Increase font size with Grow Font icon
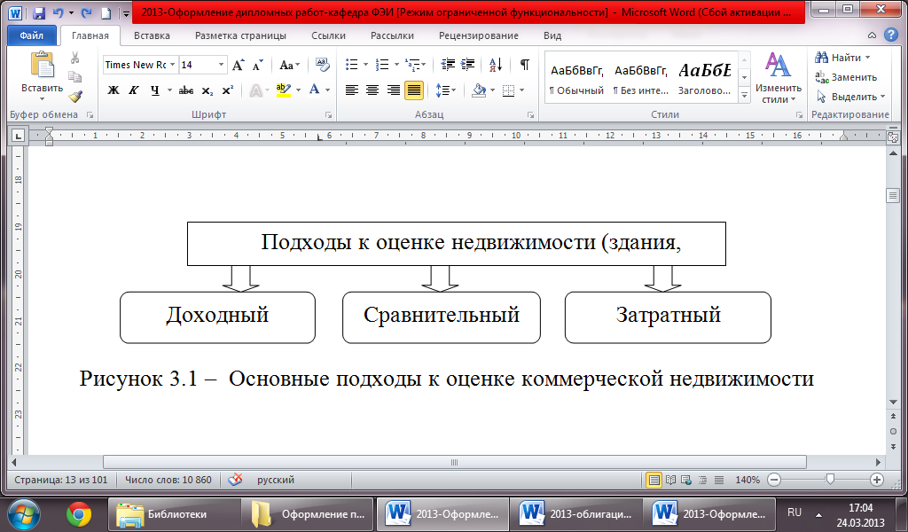This screenshot has height=532, width=908. tap(238, 65)
